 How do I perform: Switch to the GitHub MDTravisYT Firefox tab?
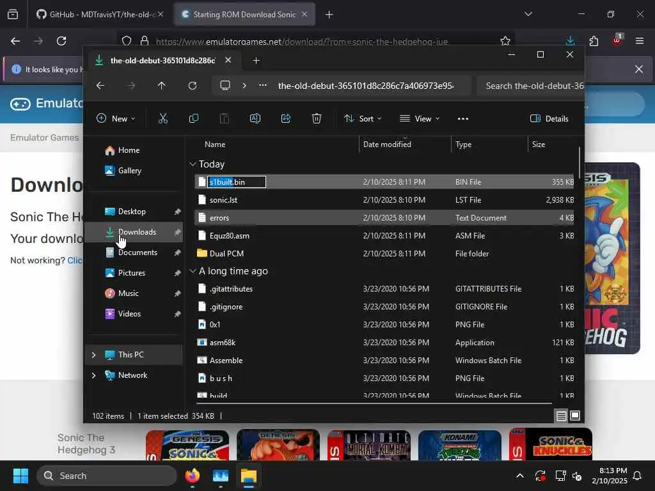99,15
